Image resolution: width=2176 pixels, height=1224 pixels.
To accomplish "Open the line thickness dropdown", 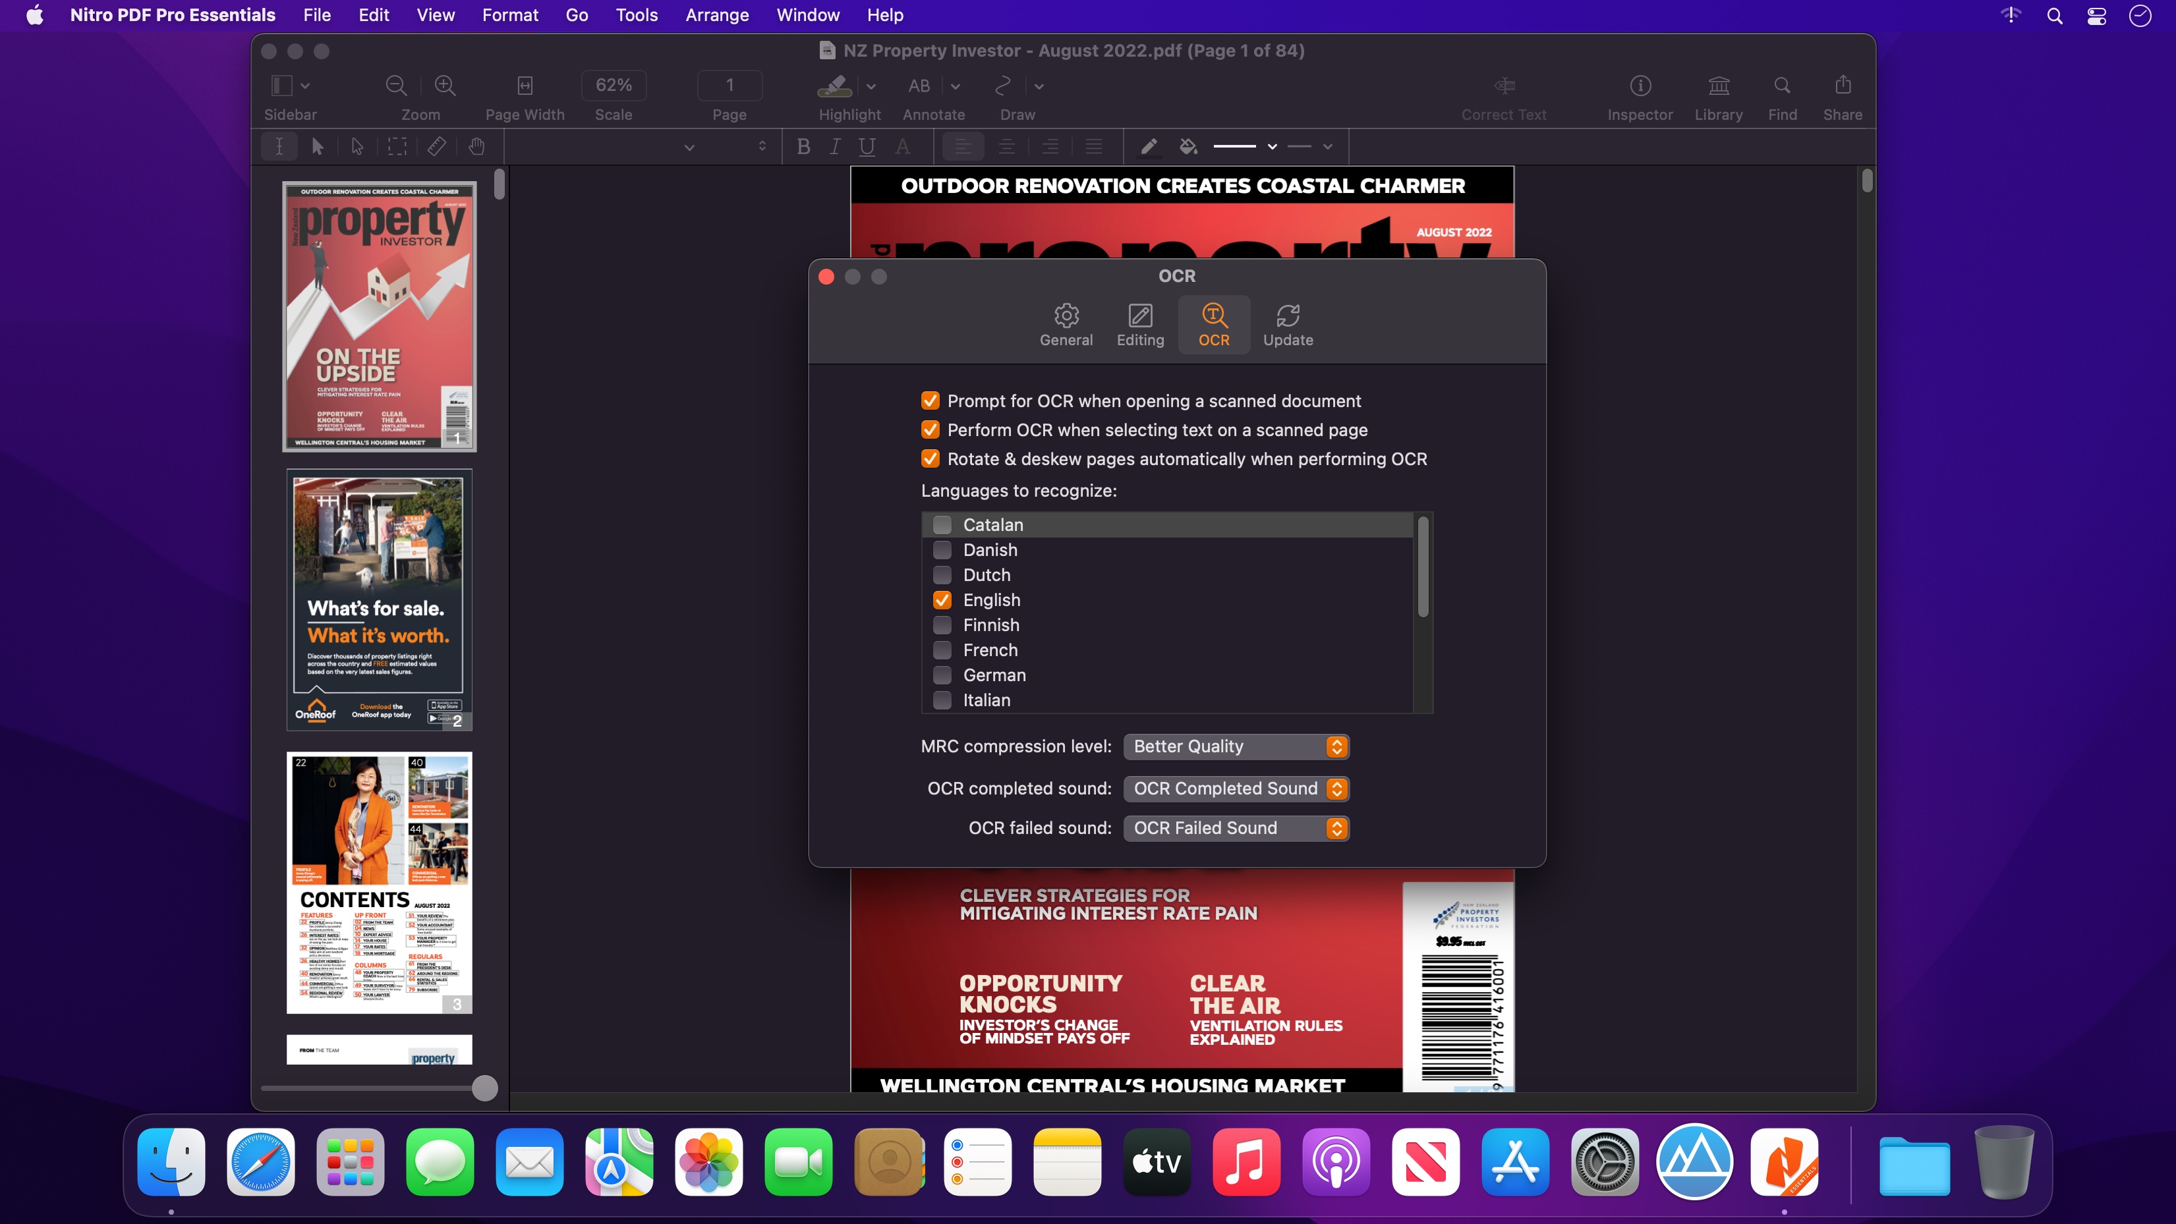I will tap(1245, 146).
